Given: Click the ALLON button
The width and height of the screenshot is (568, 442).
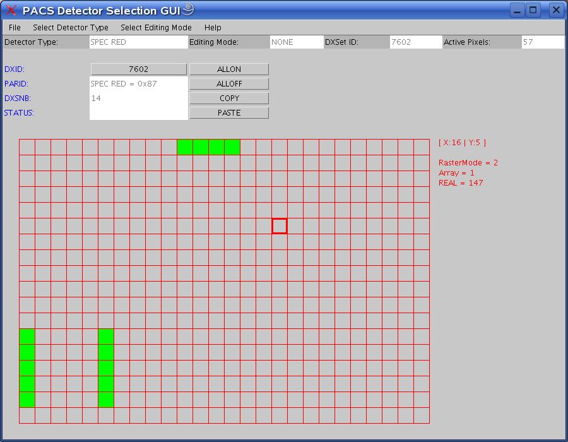Looking at the screenshot, I should tap(229, 69).
